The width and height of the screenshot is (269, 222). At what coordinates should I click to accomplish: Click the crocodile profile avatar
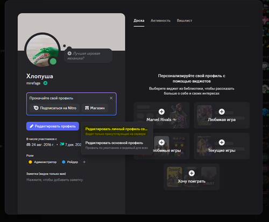[x=43, y=50]
